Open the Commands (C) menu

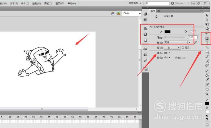point(25,3)
